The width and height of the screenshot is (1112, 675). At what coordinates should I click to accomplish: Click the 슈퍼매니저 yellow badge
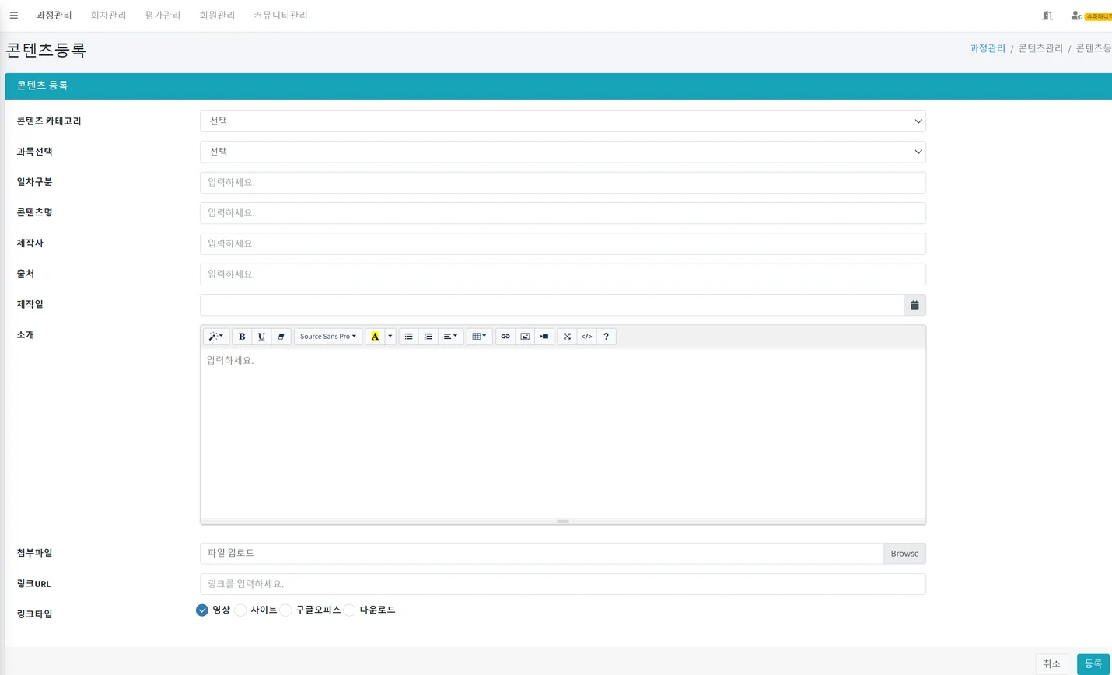pyautogui.click(x=1098, y=16)
